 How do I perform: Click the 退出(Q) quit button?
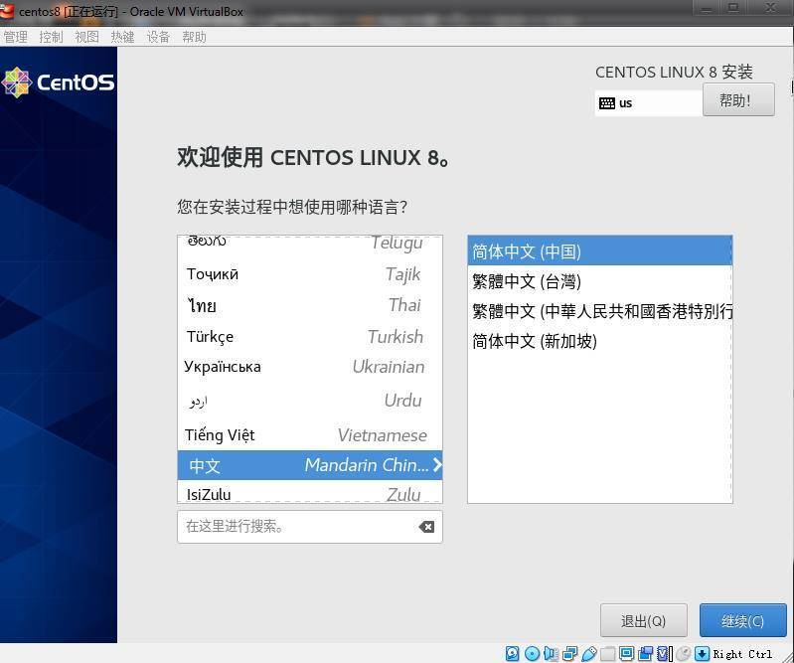point(644,620)
